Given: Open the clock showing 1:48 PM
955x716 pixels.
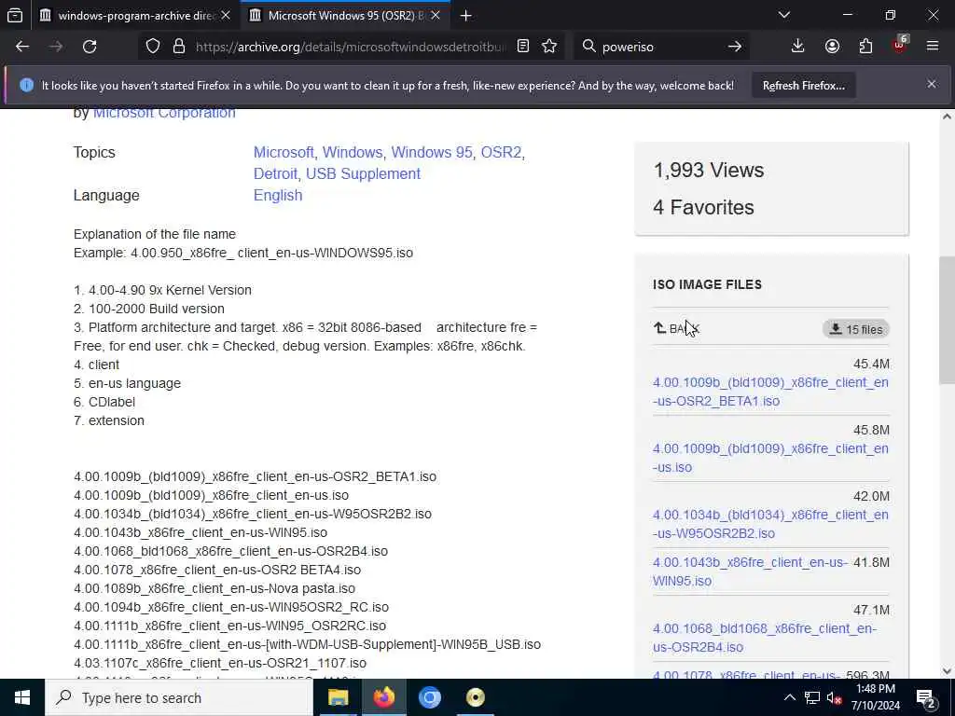Looking at the screenshot, I should [875, 697].
